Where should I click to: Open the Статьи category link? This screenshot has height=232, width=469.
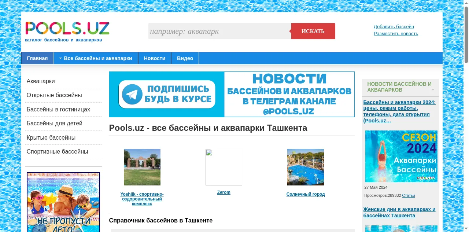click(409, 196)
